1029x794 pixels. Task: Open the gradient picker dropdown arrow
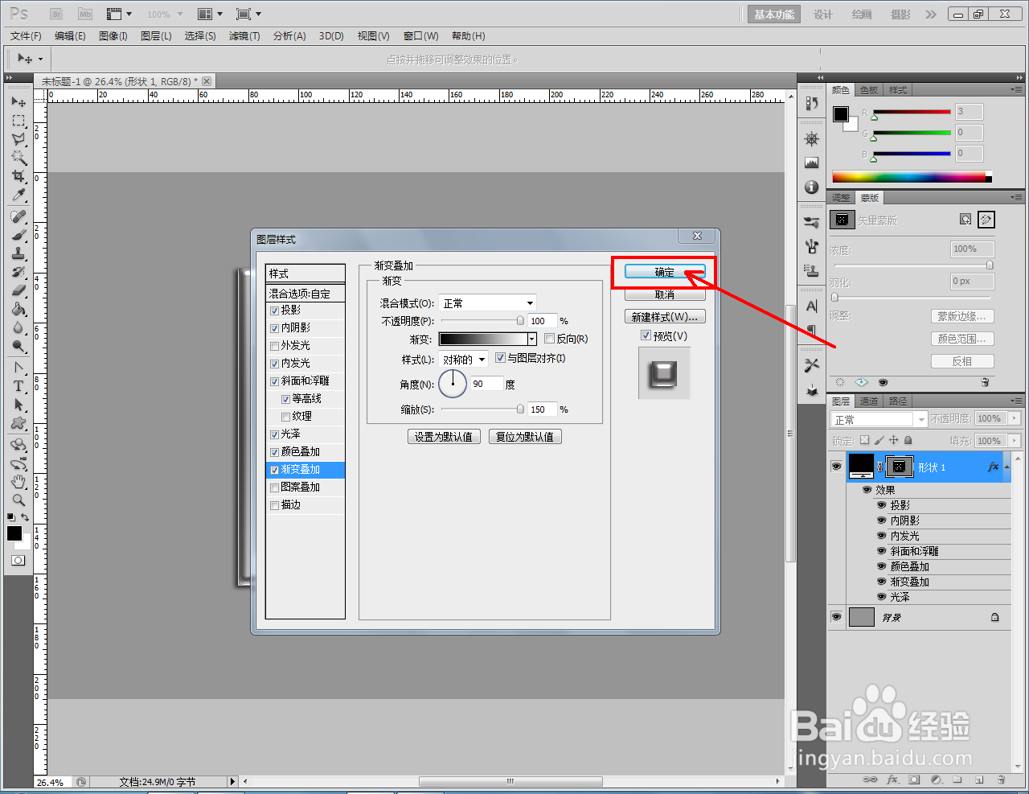[x=532, y=339]
